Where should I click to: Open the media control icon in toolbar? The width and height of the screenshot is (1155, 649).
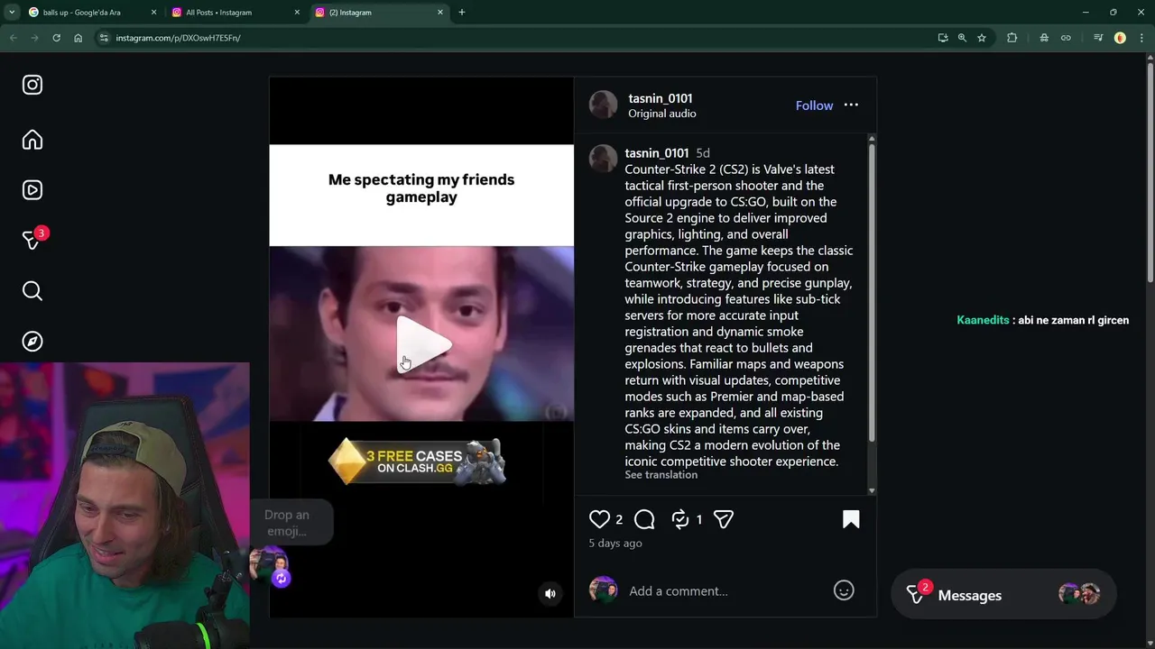[1098, 38]
